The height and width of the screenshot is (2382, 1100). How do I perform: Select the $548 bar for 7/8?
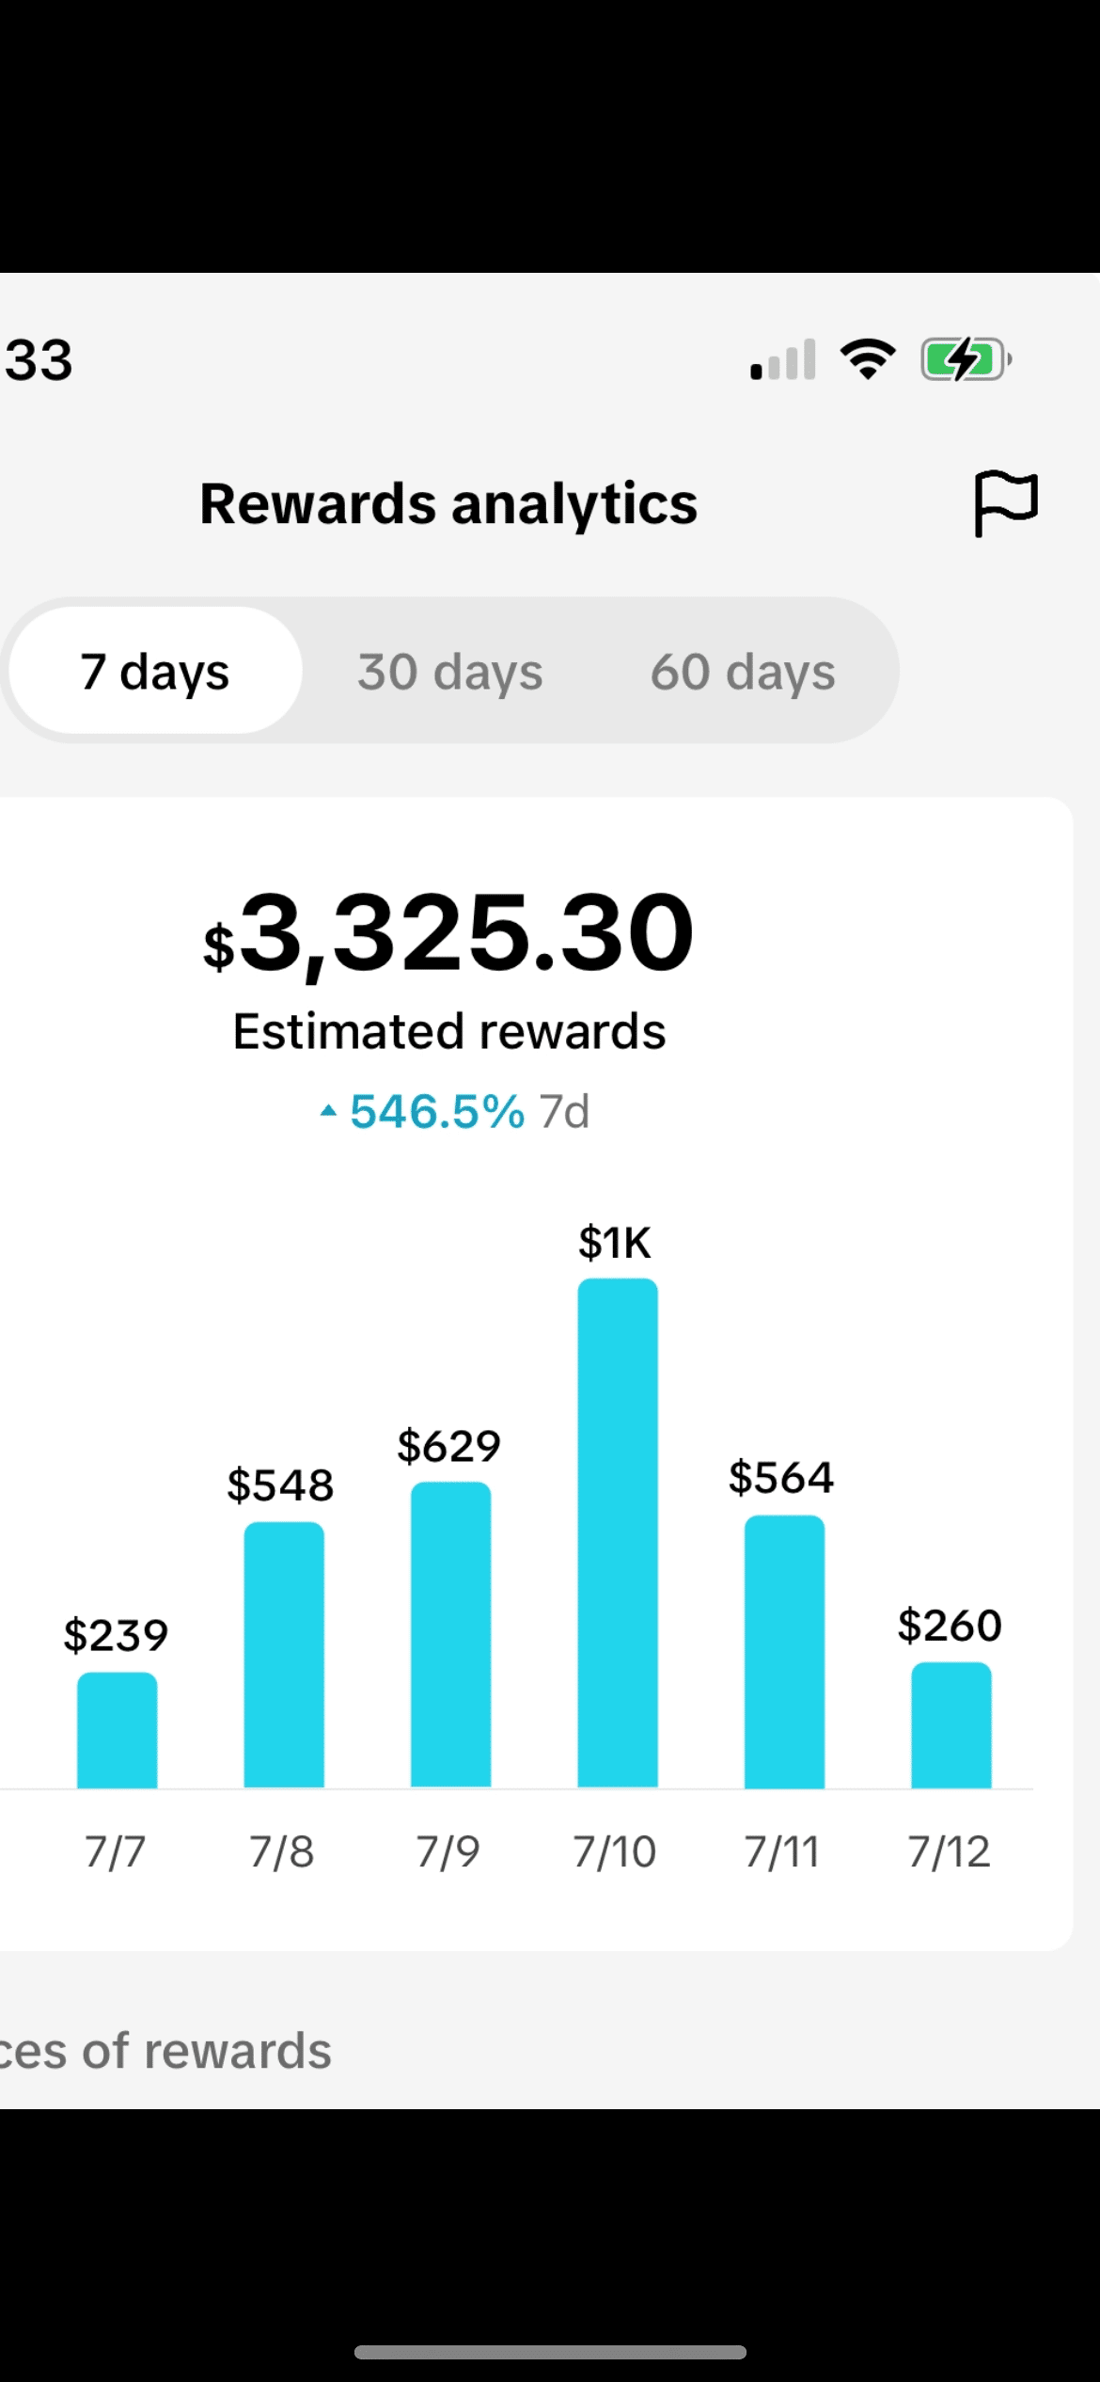coord(284,1654)
